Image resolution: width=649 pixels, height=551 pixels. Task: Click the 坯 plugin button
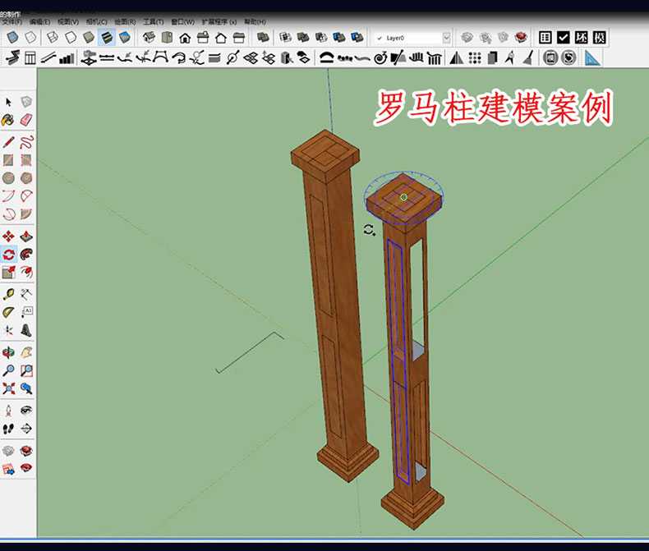[x=582, y=38]
